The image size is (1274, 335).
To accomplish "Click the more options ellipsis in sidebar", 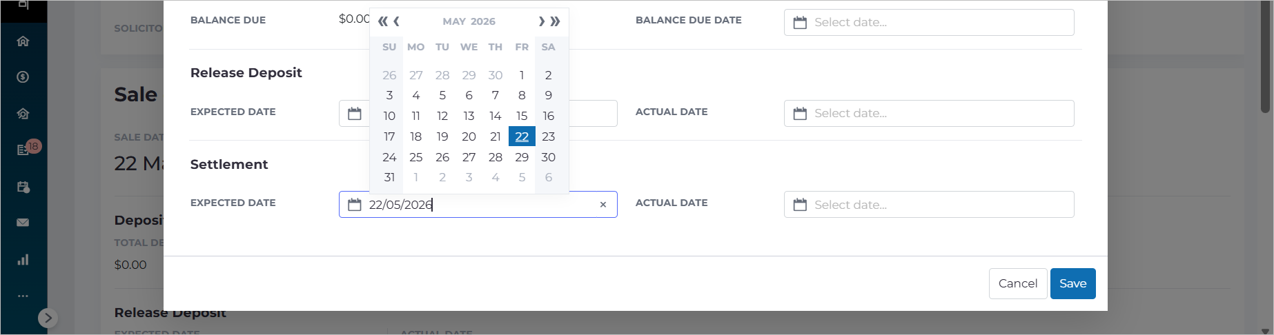I will [x=23, y=296].
